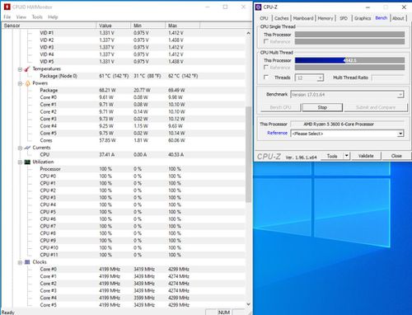This screenshot has width=412, height=315.
Task: Click the Reference link label in CPU-Z
Action: 277,133
